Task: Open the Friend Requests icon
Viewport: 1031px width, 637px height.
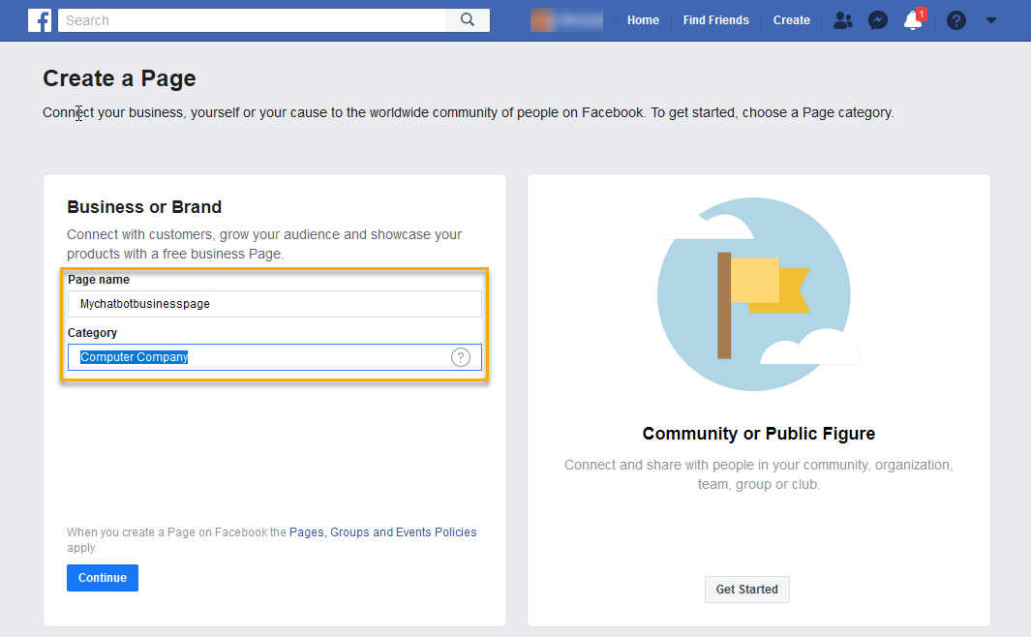Action: point(843,20)
